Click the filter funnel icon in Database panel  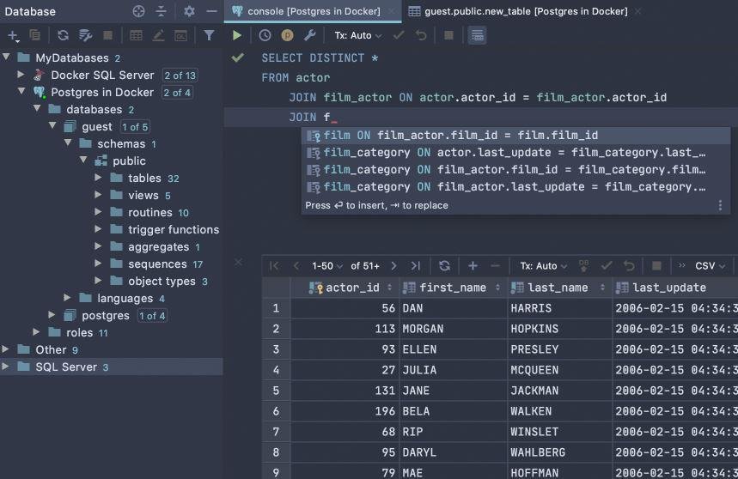(209, 35)
